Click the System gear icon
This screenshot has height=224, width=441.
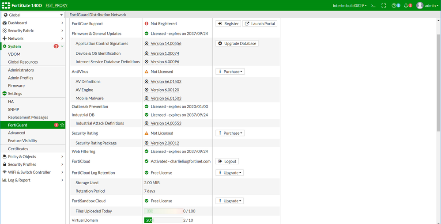4,46
